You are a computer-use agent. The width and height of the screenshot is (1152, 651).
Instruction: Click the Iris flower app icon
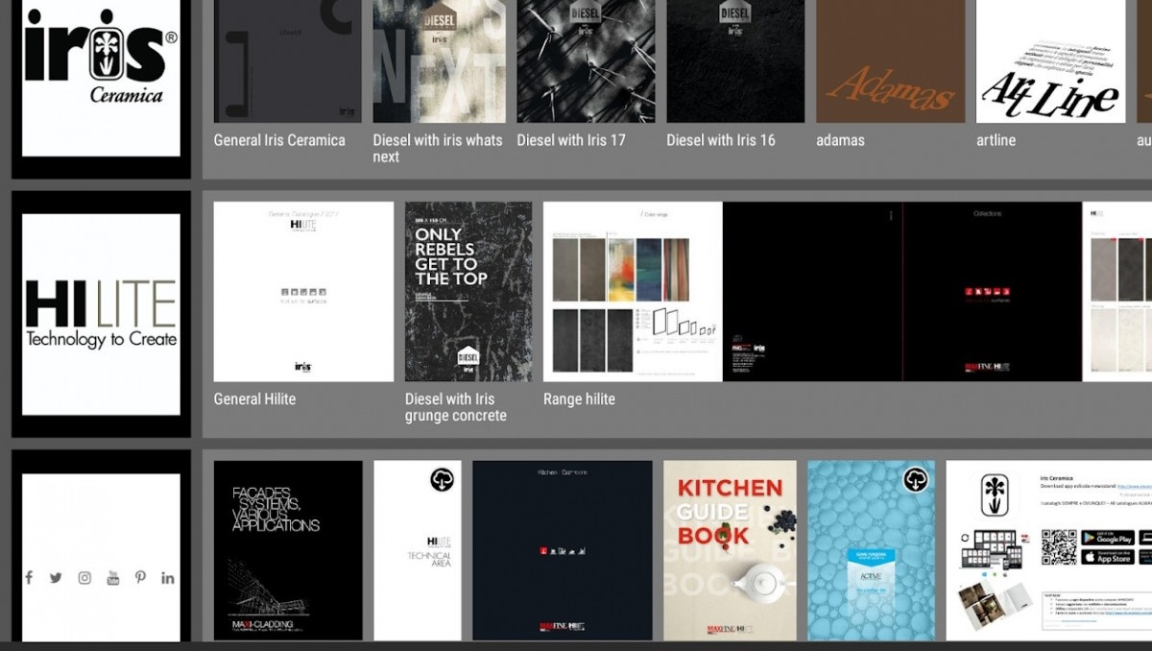[993, 494]
